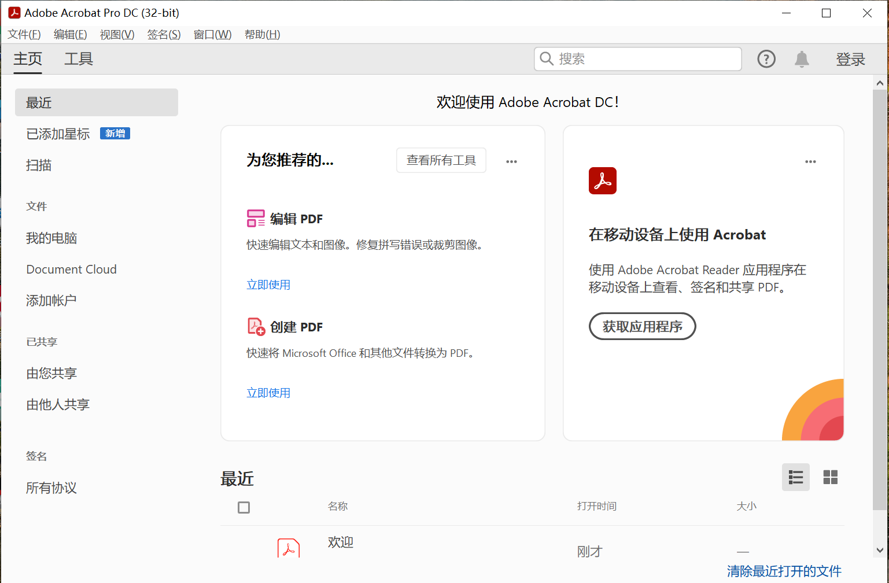Open the overflow menu on 为您推荐的 card
This screenshot has height=583, width=889.
pos(511,161)
